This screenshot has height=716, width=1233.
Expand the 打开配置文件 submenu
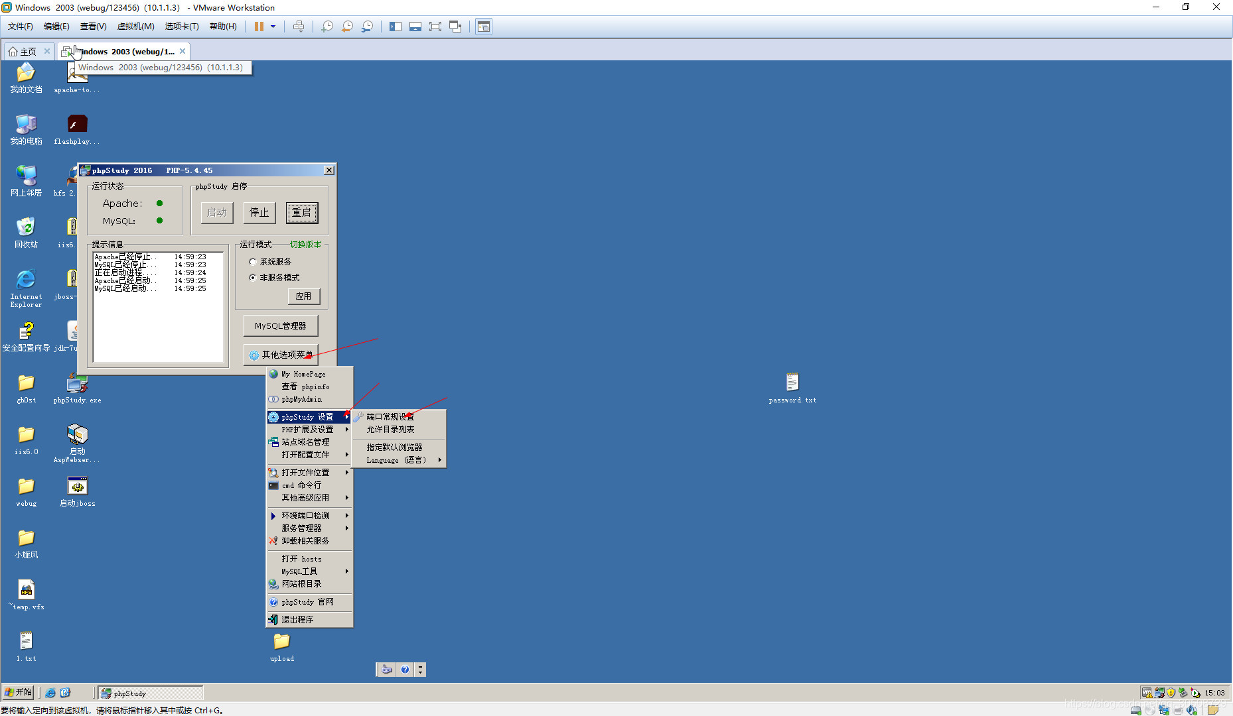click(x=309, y=455)
